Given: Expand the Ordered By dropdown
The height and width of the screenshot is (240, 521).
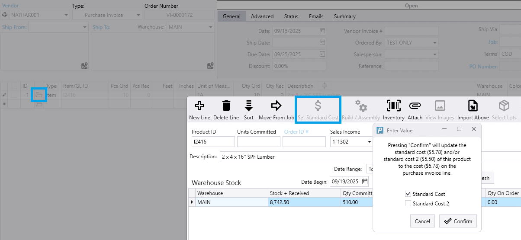Looking at the screenshot, I should tap(434, 43).
